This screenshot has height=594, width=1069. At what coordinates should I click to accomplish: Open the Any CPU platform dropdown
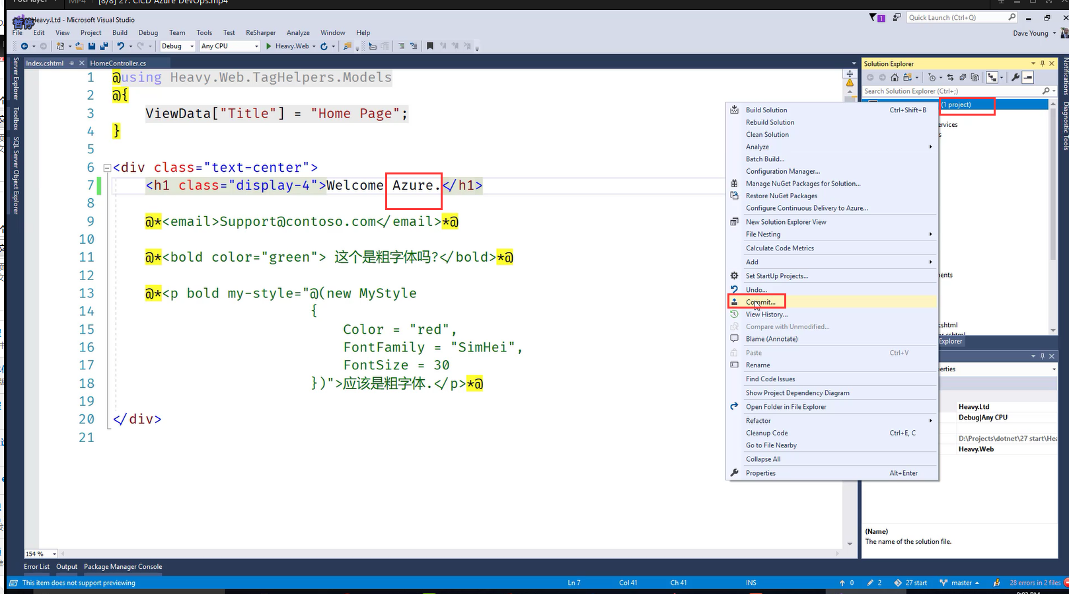256,46
